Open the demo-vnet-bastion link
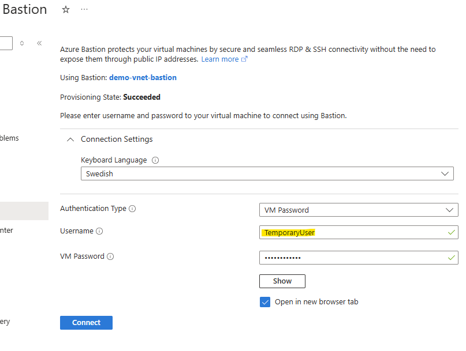This screenshot has height=351, width=466. click(x=143, y=77)
